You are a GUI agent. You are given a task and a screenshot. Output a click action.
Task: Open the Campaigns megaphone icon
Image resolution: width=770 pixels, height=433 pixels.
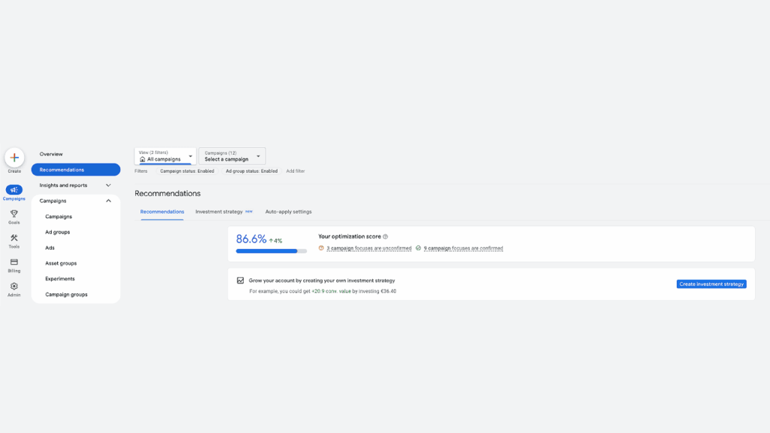coord(14,189)
